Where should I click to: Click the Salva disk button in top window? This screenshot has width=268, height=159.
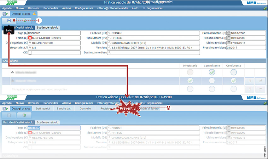pyautogui.click(x=9, y=21)
